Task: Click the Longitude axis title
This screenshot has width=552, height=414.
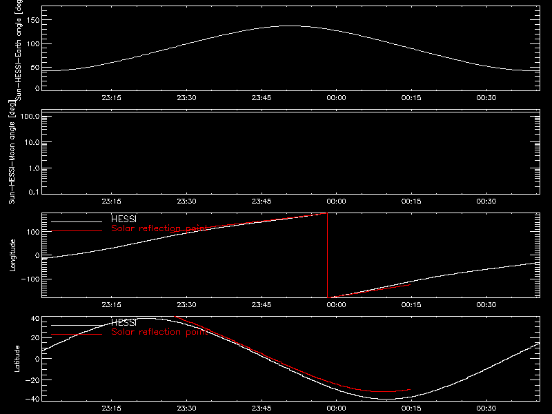Action: click(12, 255)
